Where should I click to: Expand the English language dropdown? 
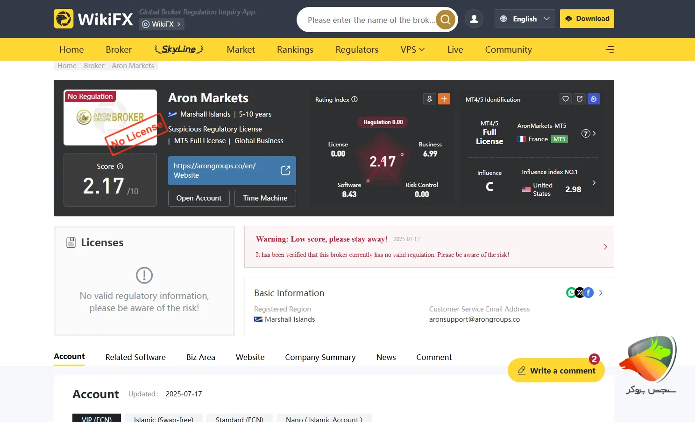point(525,19)
